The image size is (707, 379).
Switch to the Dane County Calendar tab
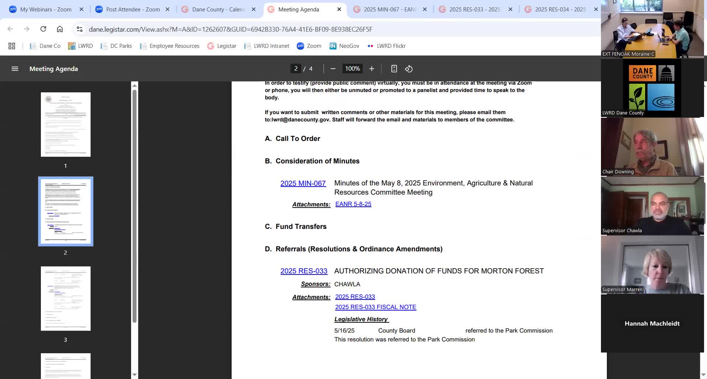tap(218, 10)
